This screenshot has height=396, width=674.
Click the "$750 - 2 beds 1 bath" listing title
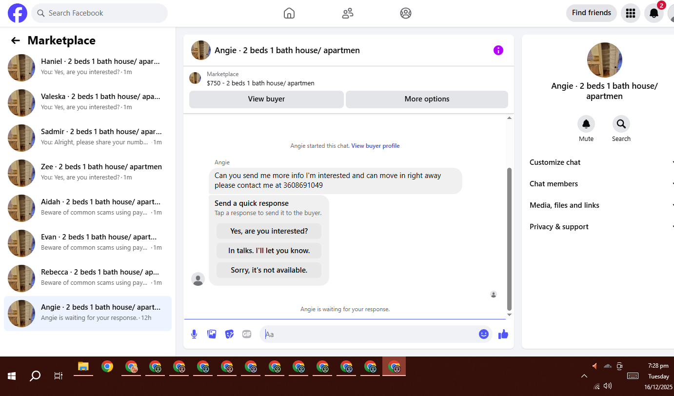tap(260, 83)
